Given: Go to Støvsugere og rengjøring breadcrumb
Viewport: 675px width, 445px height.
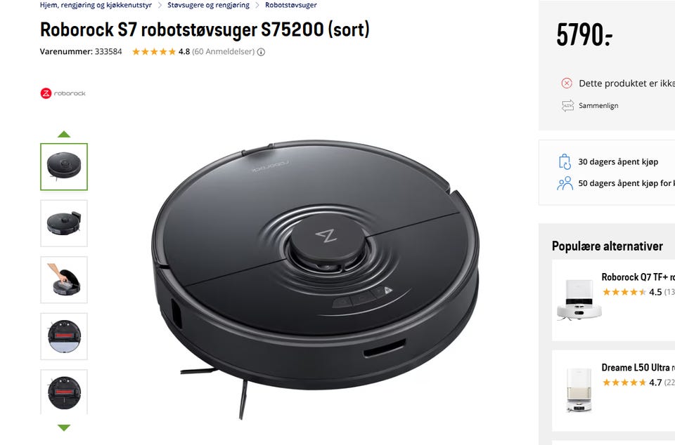Looking at the screenshot, I should 208,5.
